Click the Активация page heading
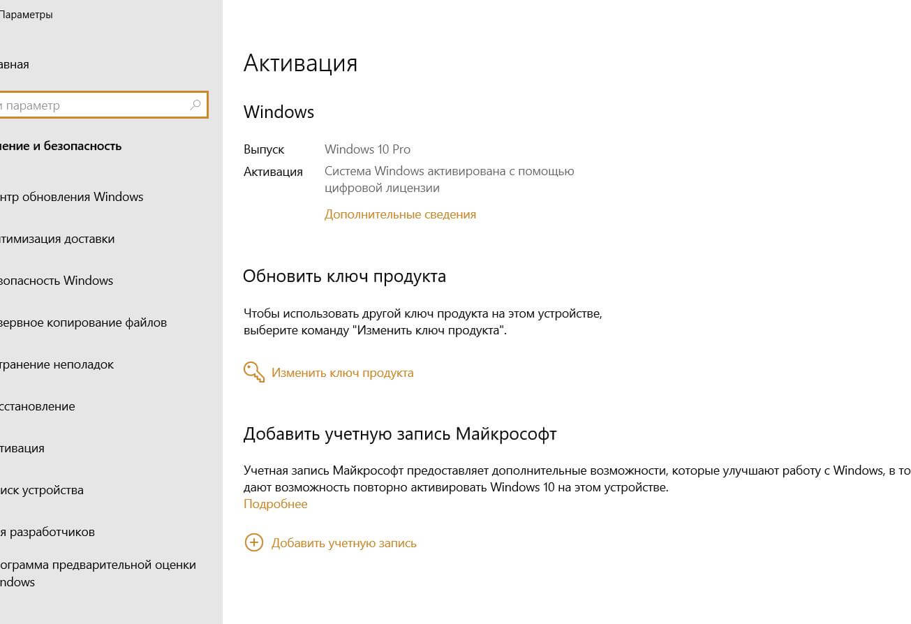This screenshot has width=911, height=624. 300,63
